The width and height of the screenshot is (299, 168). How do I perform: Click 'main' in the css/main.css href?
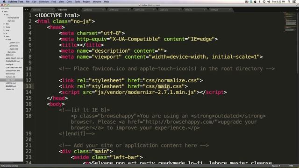[164, 86]
